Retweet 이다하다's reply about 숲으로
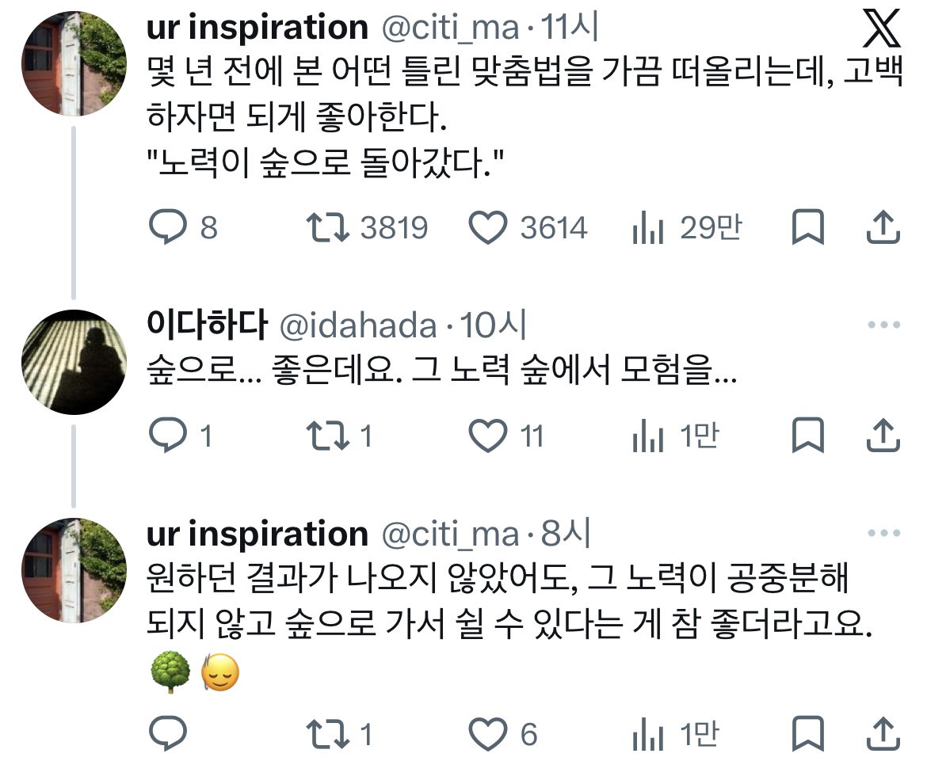The width and height of the screenshot is (927, 780). pyautogui.click(x=327, y=436)
